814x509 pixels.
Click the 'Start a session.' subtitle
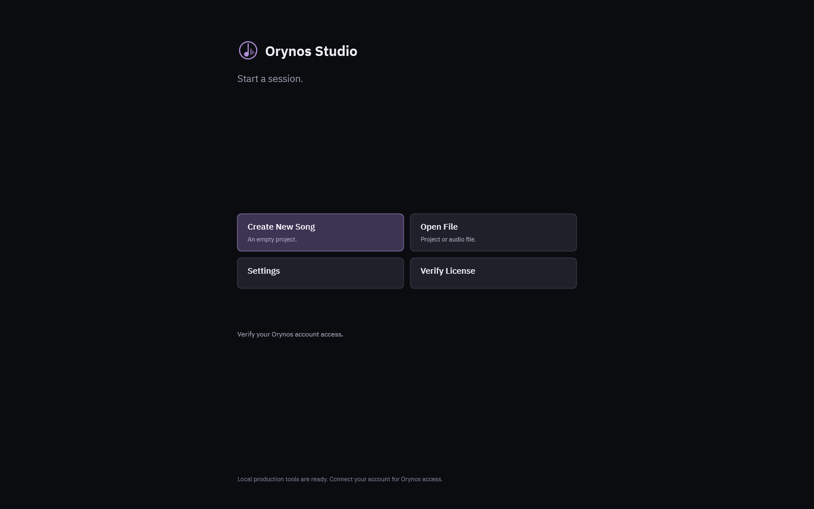point(270,79)
